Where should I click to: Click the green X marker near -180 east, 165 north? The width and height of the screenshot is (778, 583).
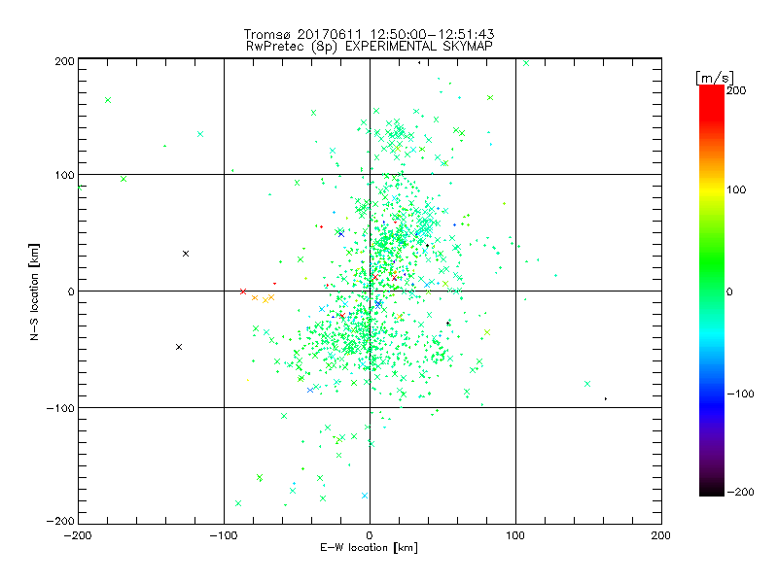coord(108,100)
